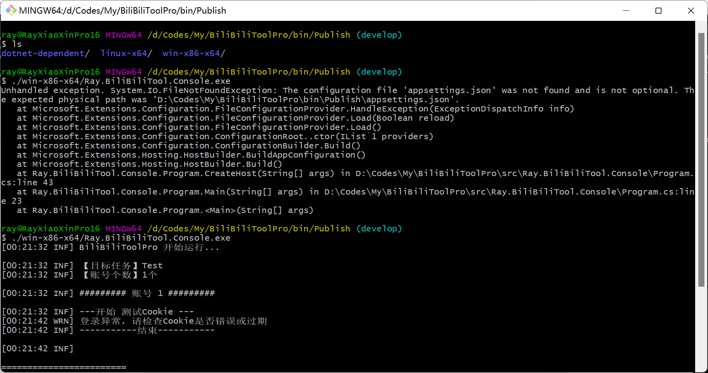The width and height of the screenshot is (708, 373).
Task: Click the MINGW64 label in the prompt
Action: pyautogui.click(x=123, y=35)
